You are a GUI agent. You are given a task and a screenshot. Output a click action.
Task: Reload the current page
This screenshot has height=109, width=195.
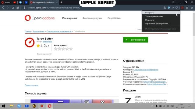click(13, 8)
